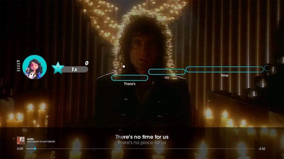
Task: Click the P1 microphone level indicator
Action: (x=18, y=66)
